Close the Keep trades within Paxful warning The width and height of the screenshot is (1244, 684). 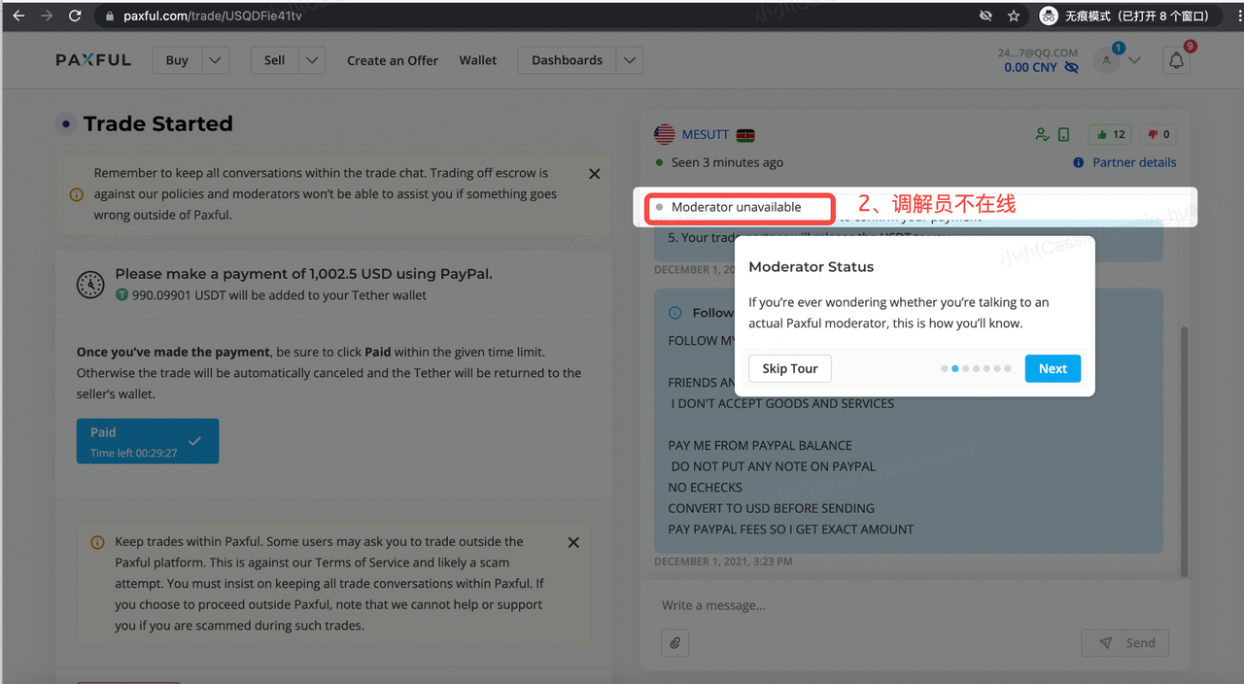coord(573,543)
